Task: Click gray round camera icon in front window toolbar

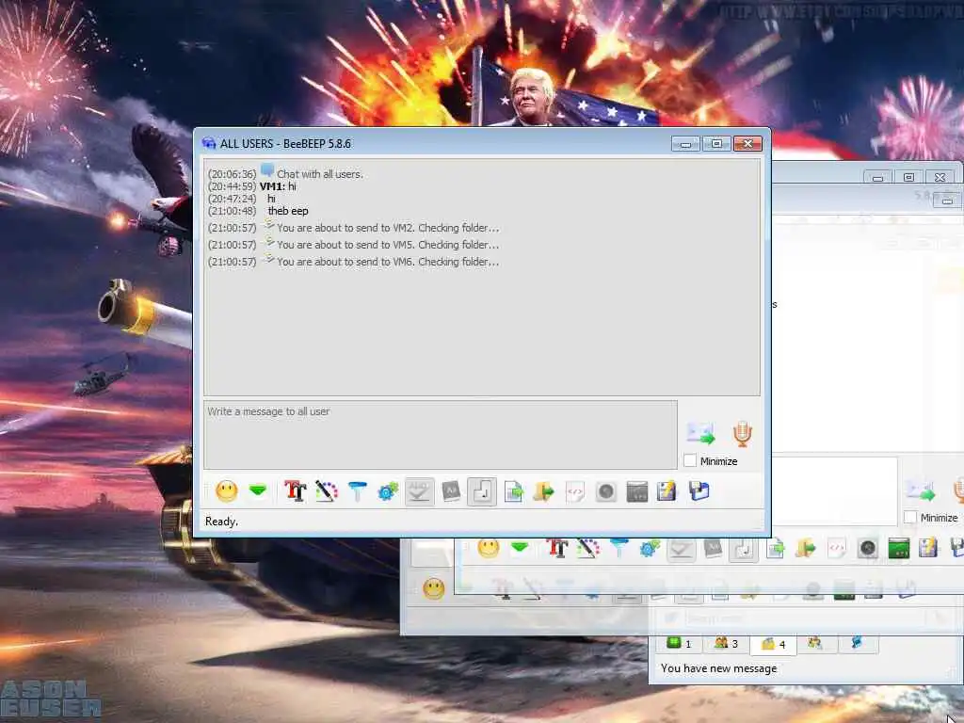Action: (x=606, y=491)
